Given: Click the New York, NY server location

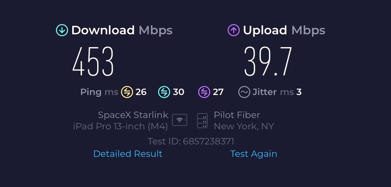Looking at the screenshot, I should pyautogui.click(x=244, y=126).
